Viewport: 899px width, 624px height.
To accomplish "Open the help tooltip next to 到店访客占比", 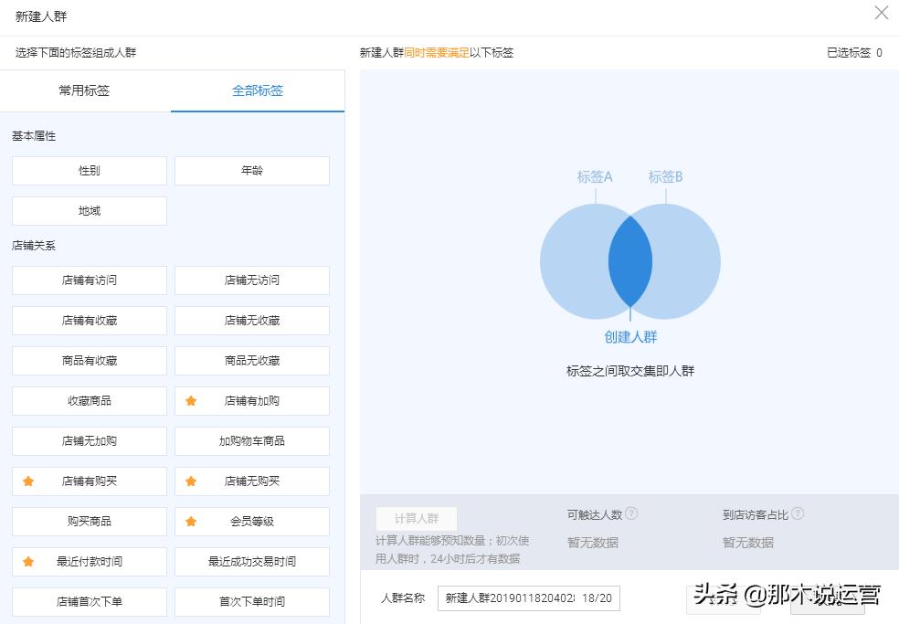I will pyautogui.click(x=799, y=513).
